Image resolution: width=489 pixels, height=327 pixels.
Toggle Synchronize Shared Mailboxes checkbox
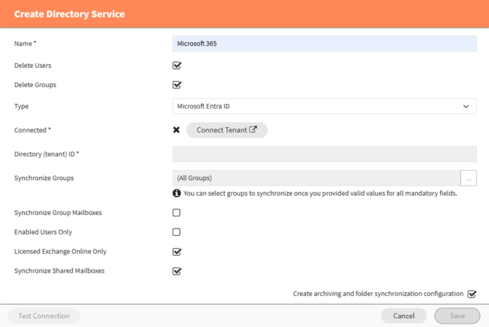pos(177,271)
